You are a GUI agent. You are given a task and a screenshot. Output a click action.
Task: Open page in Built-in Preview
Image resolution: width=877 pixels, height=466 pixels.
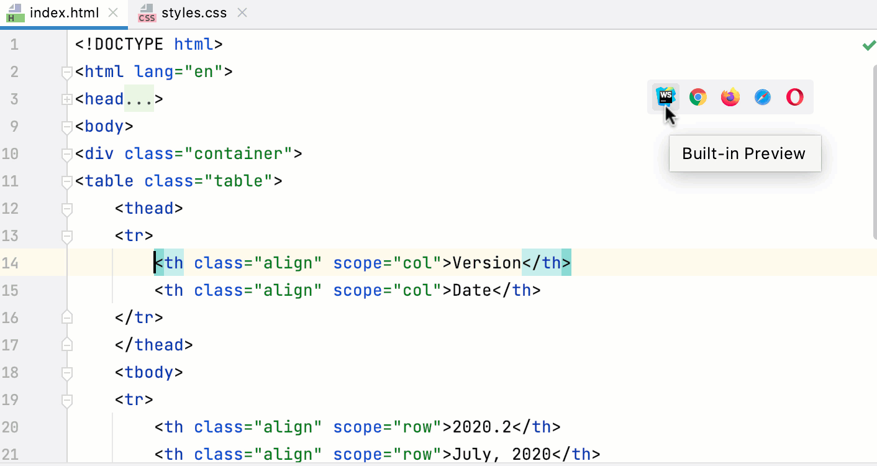pos(665,96)
